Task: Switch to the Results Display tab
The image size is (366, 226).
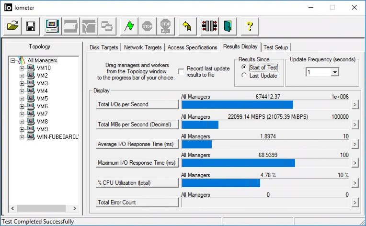Action: point(240,46)
